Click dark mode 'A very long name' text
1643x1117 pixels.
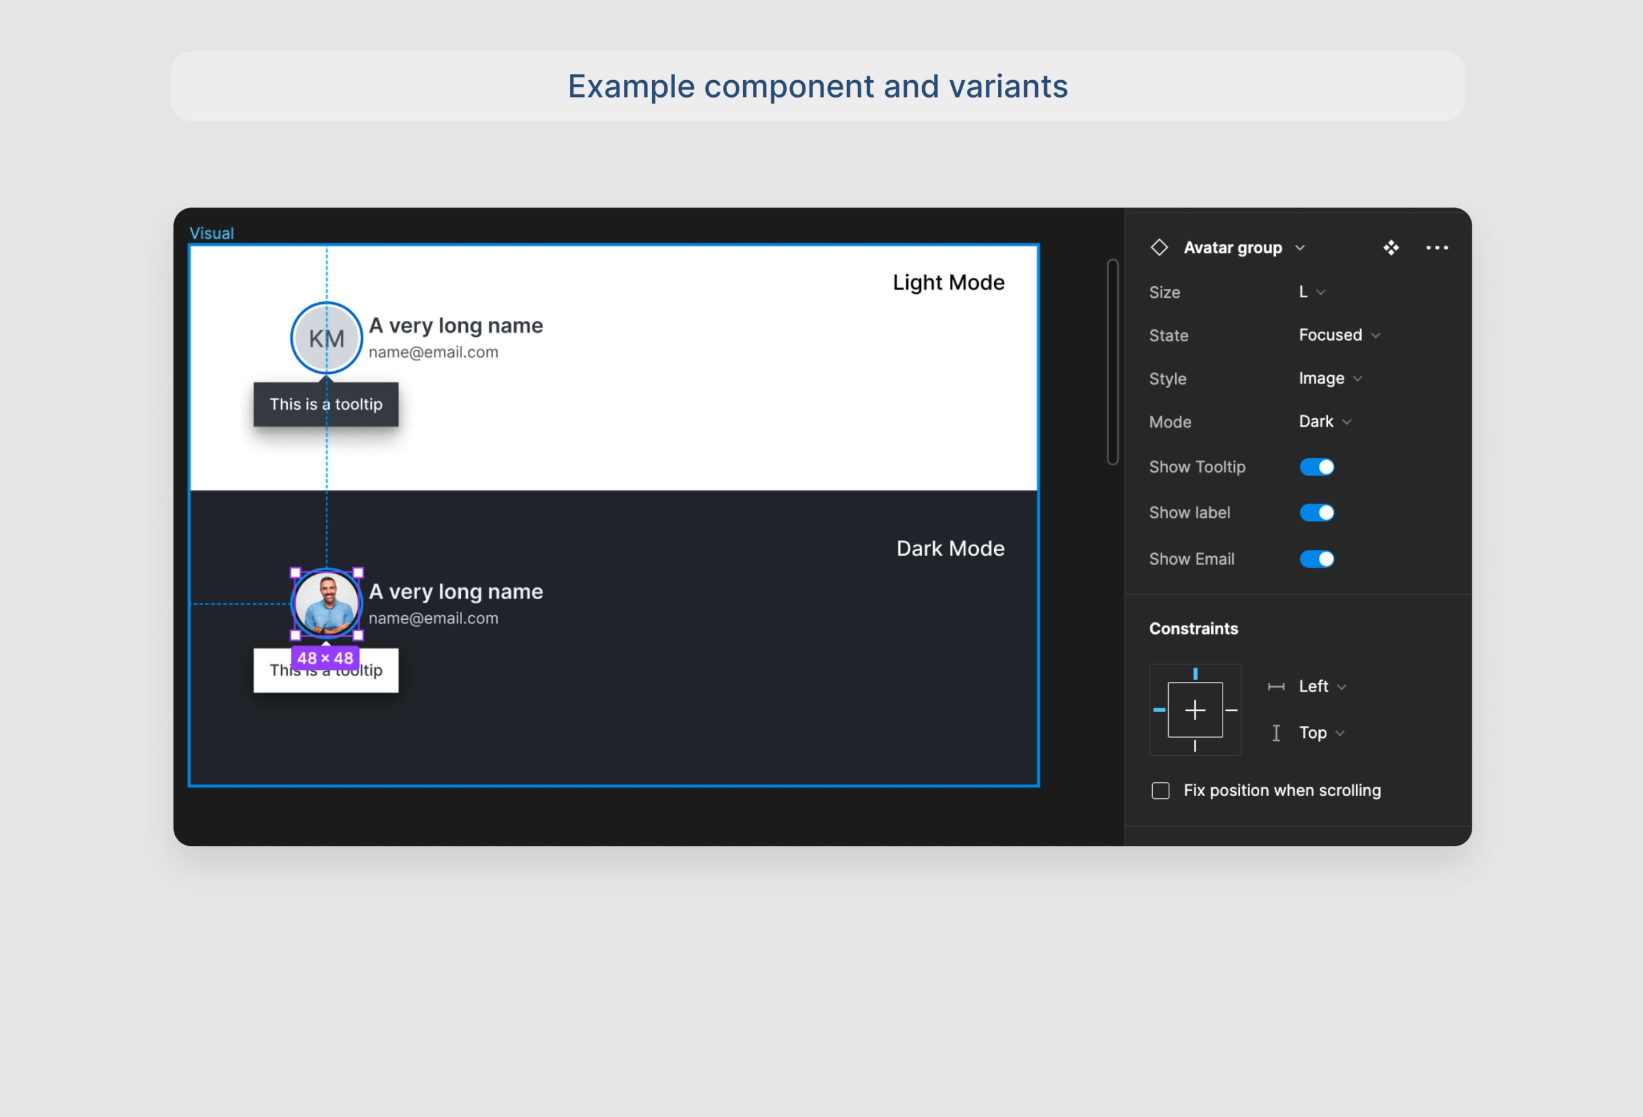[456, 592]
